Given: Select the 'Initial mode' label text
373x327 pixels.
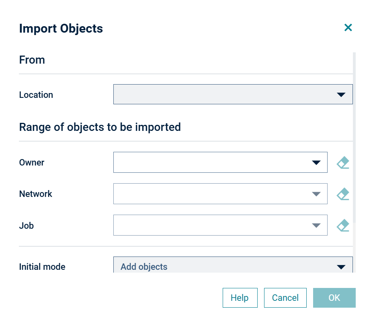Looking at the screenshot, I should coord(42,267).
